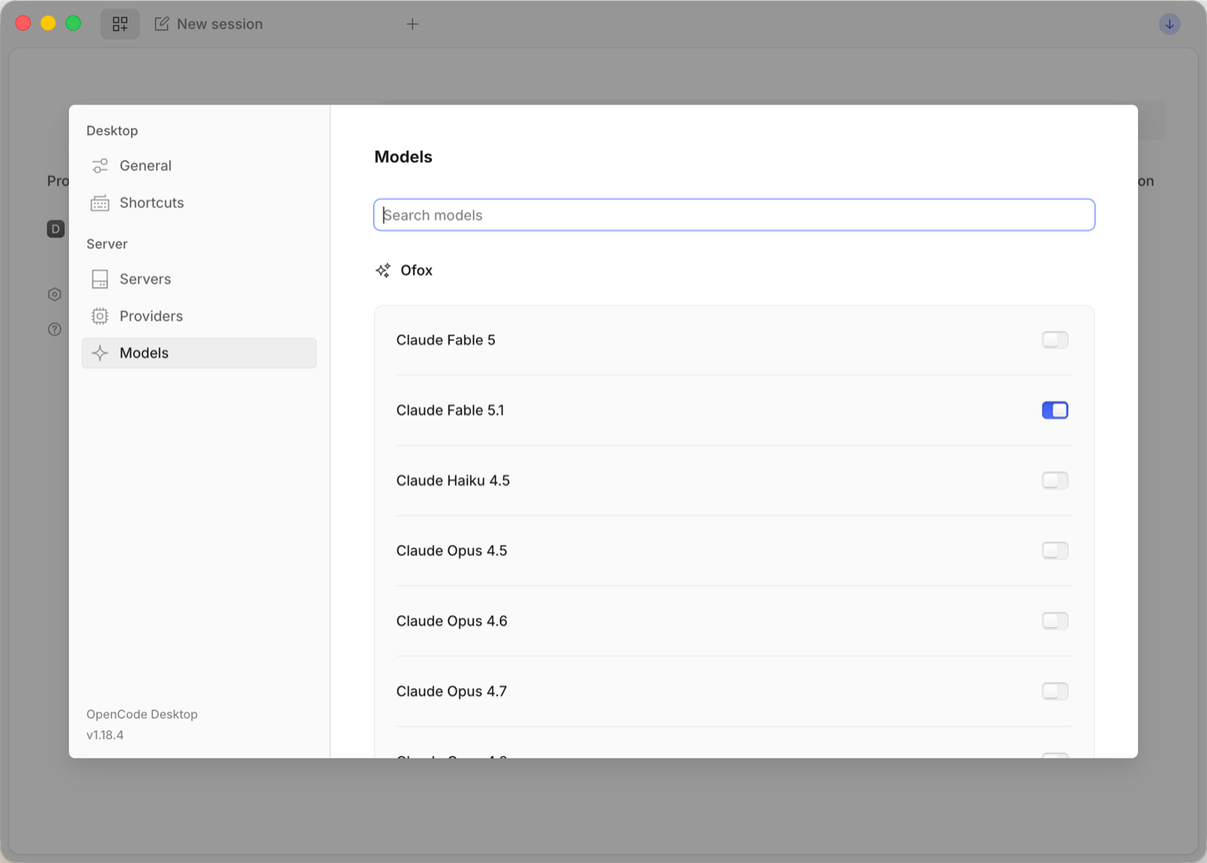Focus the Search models field
Image resolution: width=1207 pixels, height=863 pixels.
735,215
